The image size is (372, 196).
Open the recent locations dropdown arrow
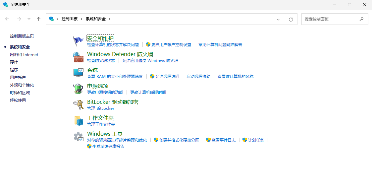click(29, 19)
